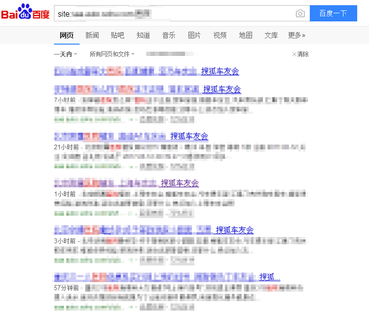Expand the 所有网页和文件 filter dropdown
This screenshot has width=369, height=320.
click(x=112, y=54)
